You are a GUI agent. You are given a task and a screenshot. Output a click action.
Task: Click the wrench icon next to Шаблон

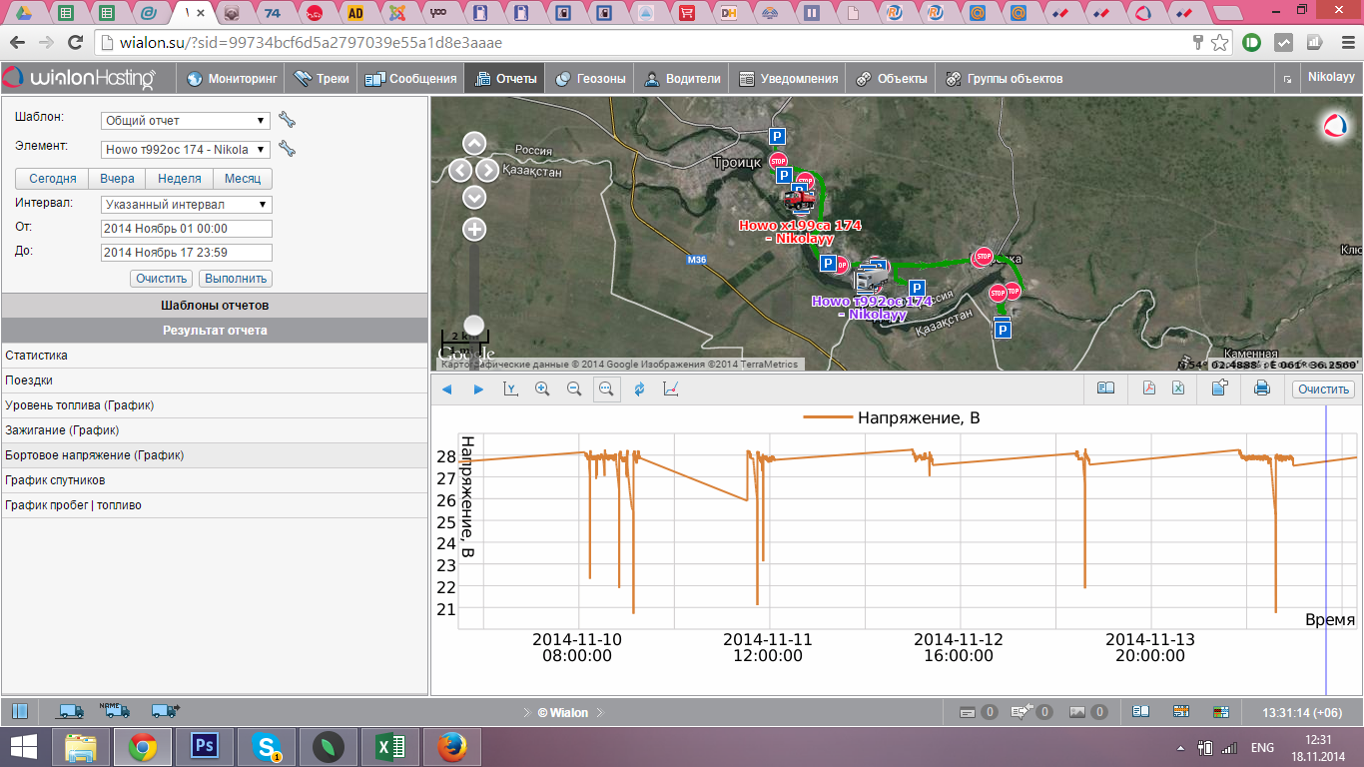288,121
